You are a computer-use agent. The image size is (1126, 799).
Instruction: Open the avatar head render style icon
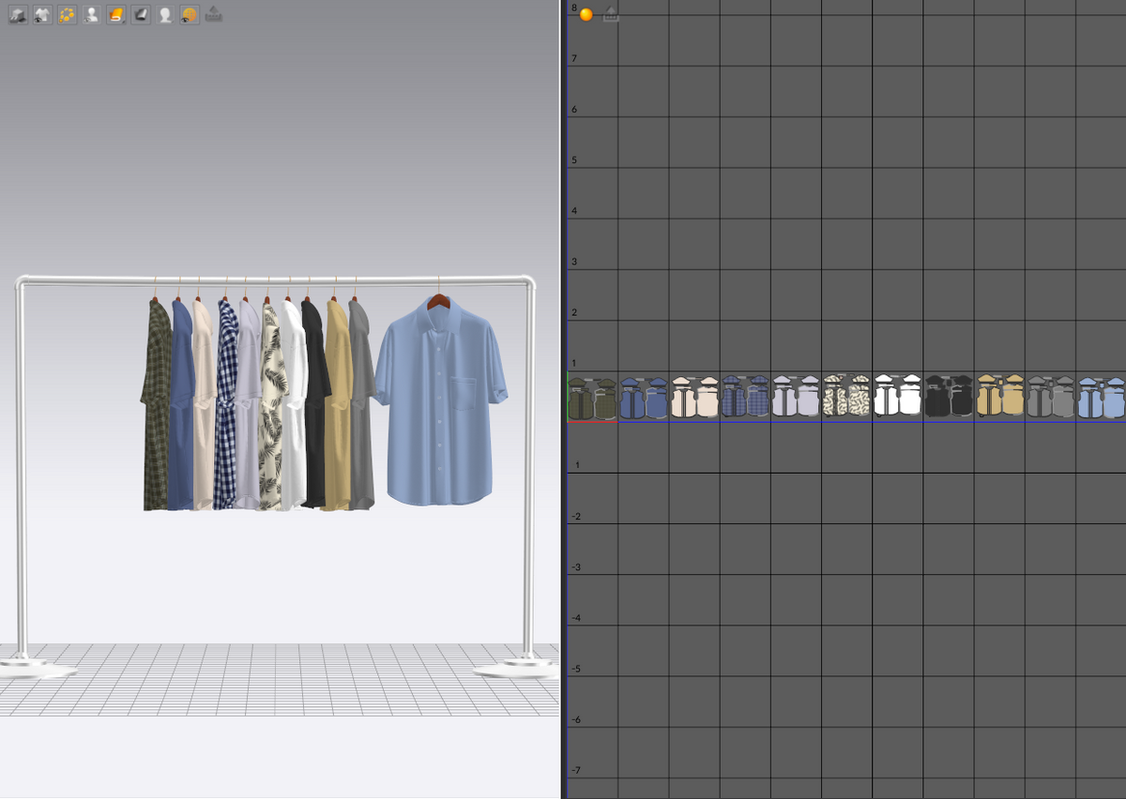pos(164,15)
